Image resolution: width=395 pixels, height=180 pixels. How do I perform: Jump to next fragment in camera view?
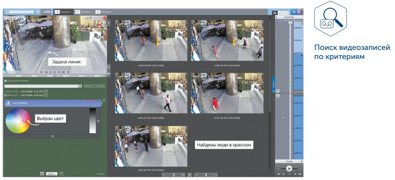click(x=63, y=72)
